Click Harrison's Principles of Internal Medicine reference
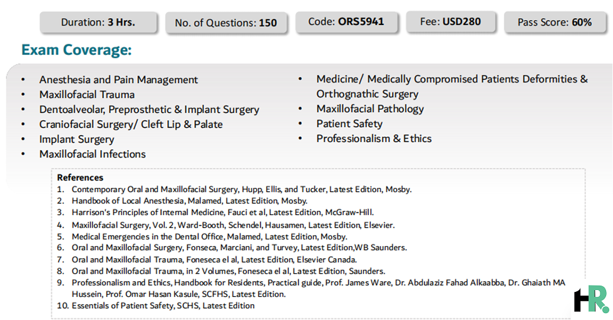This screenshot has height=320, width=613. tap(223, 212)
